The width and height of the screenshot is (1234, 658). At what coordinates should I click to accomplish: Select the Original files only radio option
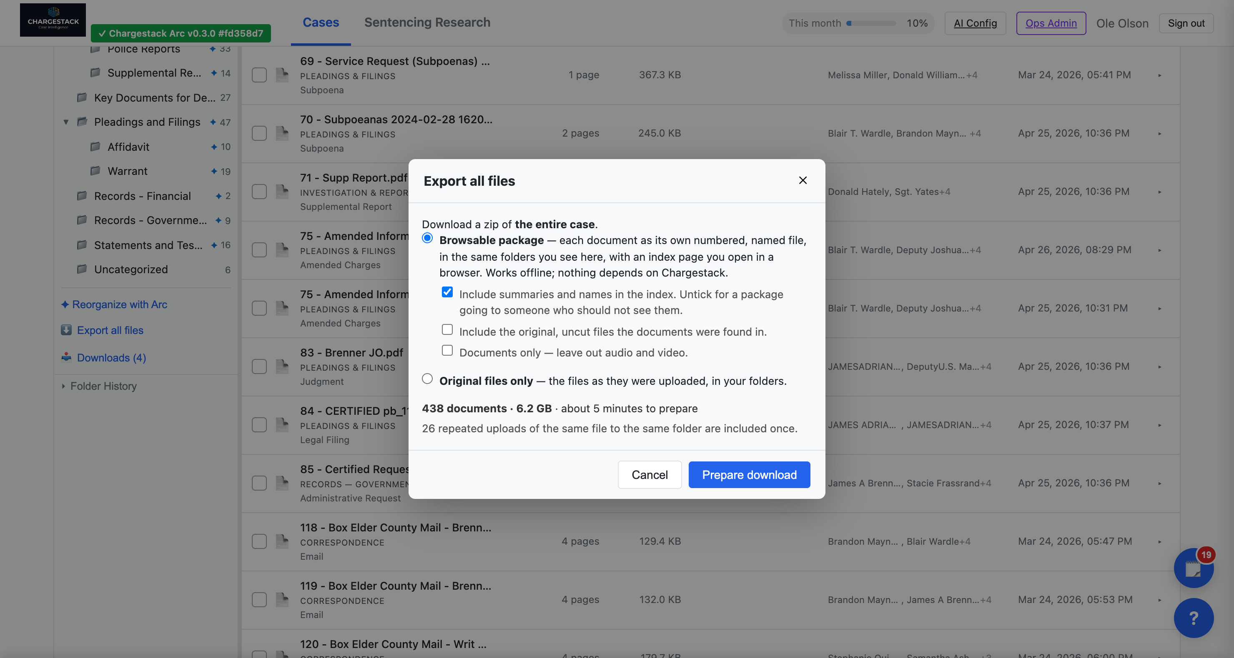[x=427, y=379]
